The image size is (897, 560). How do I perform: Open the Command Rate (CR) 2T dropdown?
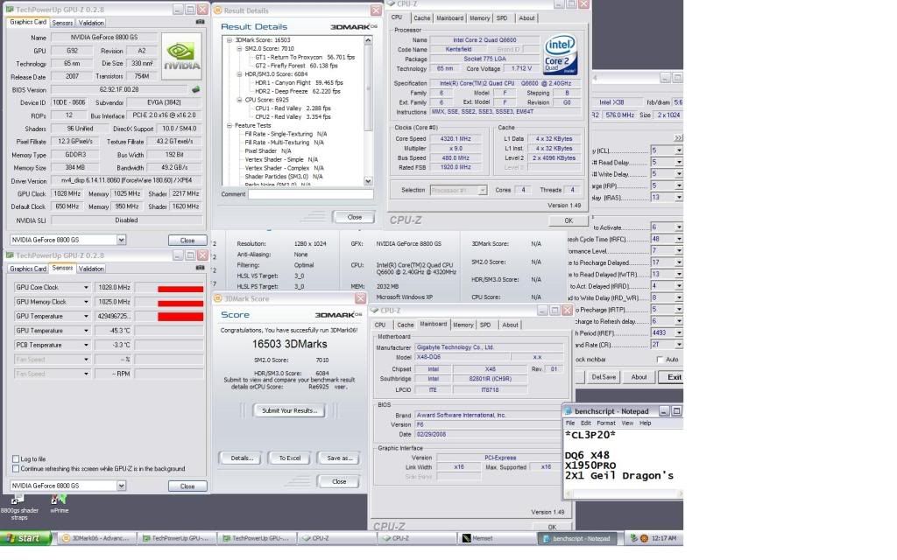click(x=678, y=345)
